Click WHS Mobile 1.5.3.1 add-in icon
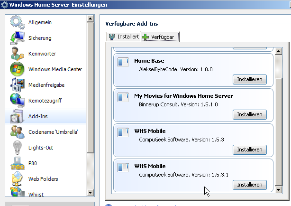The image size is (291, 206). [x=123, y=168]
